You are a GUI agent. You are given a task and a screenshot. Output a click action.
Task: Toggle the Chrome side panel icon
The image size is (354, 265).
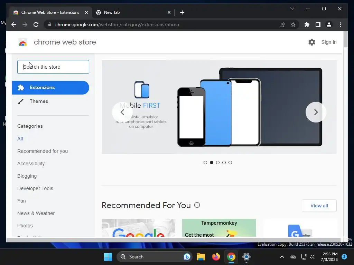pos(318,24)
